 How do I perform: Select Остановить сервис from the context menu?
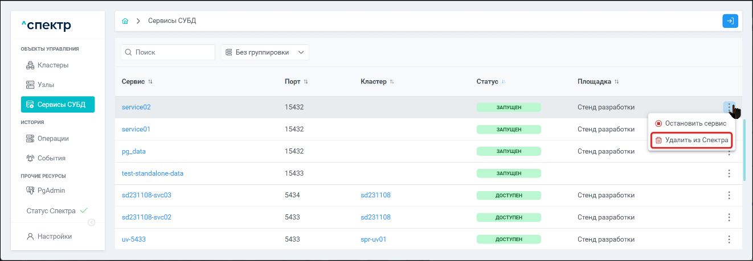(691, 123)
